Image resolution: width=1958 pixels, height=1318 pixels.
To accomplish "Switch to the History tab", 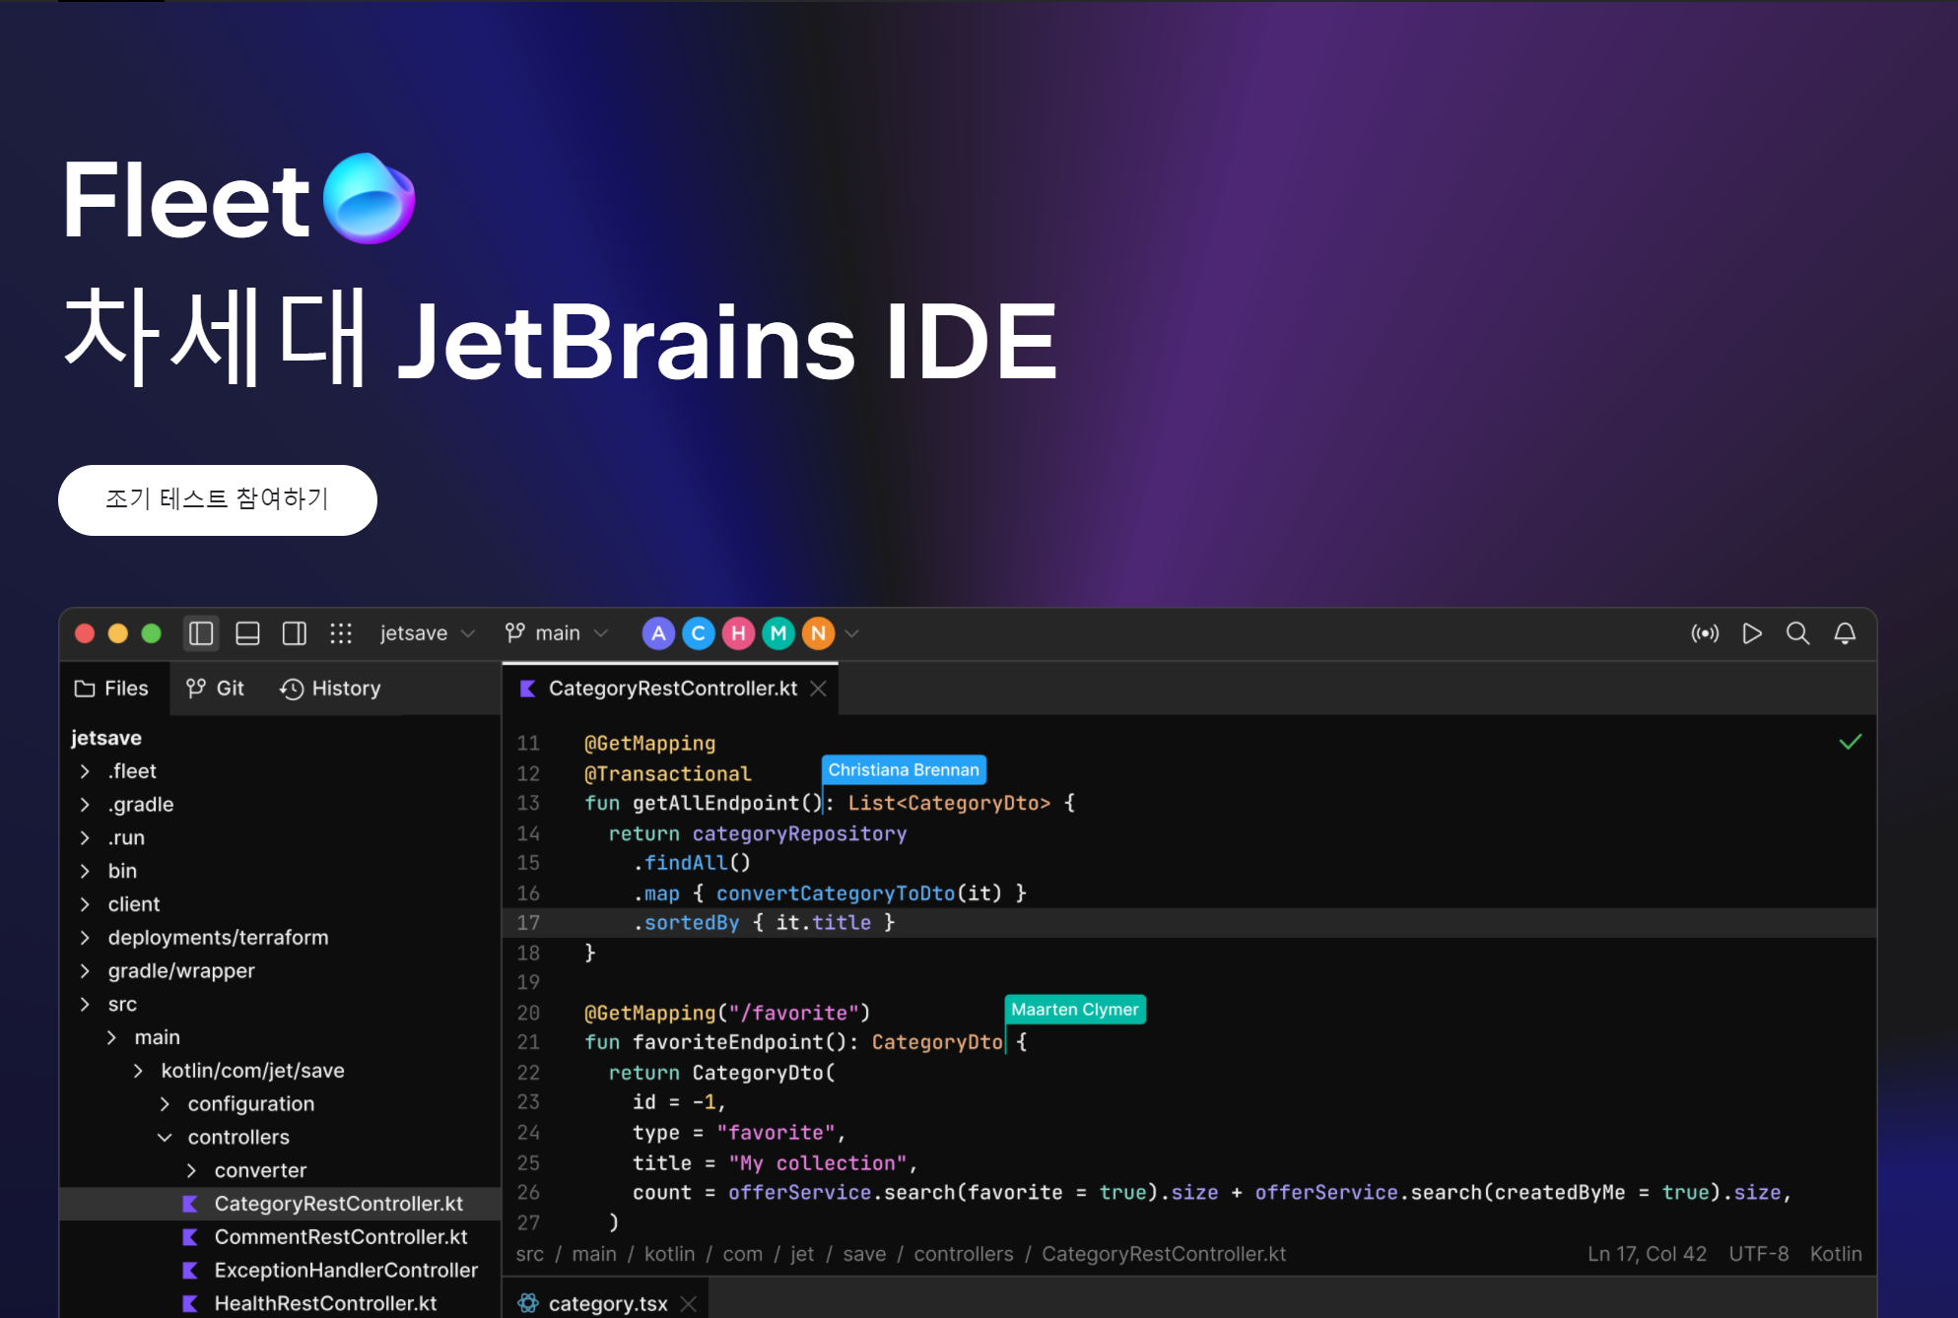I will pos(330,689).
